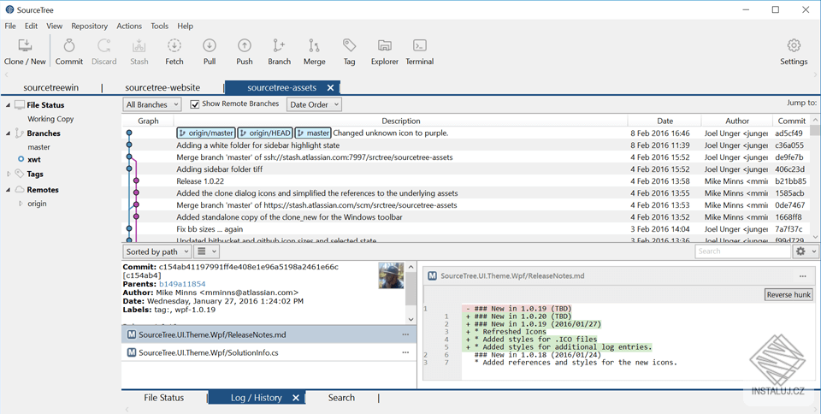Select the xwt branch in sidebar

pyautogui.click(x=34, y=160)
